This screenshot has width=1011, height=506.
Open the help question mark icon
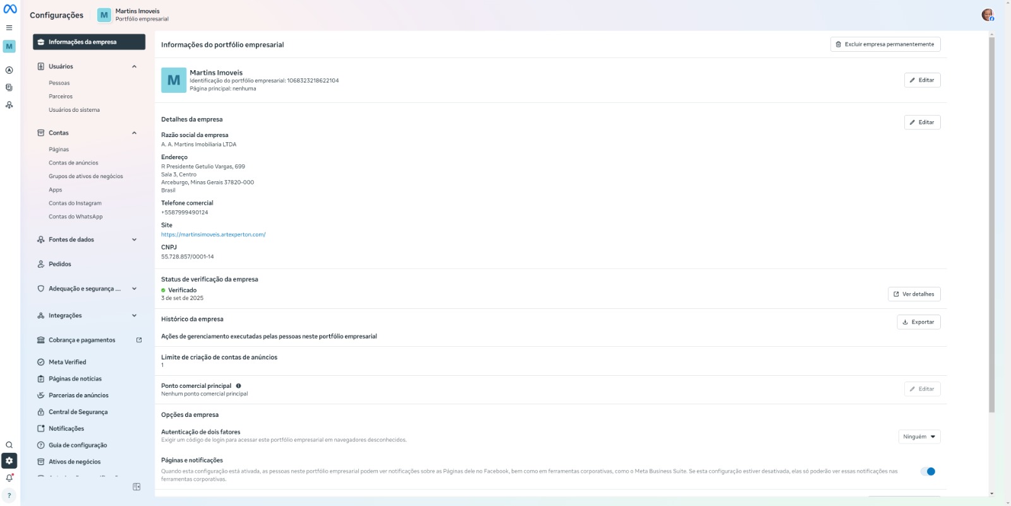(x=9, y=496)
